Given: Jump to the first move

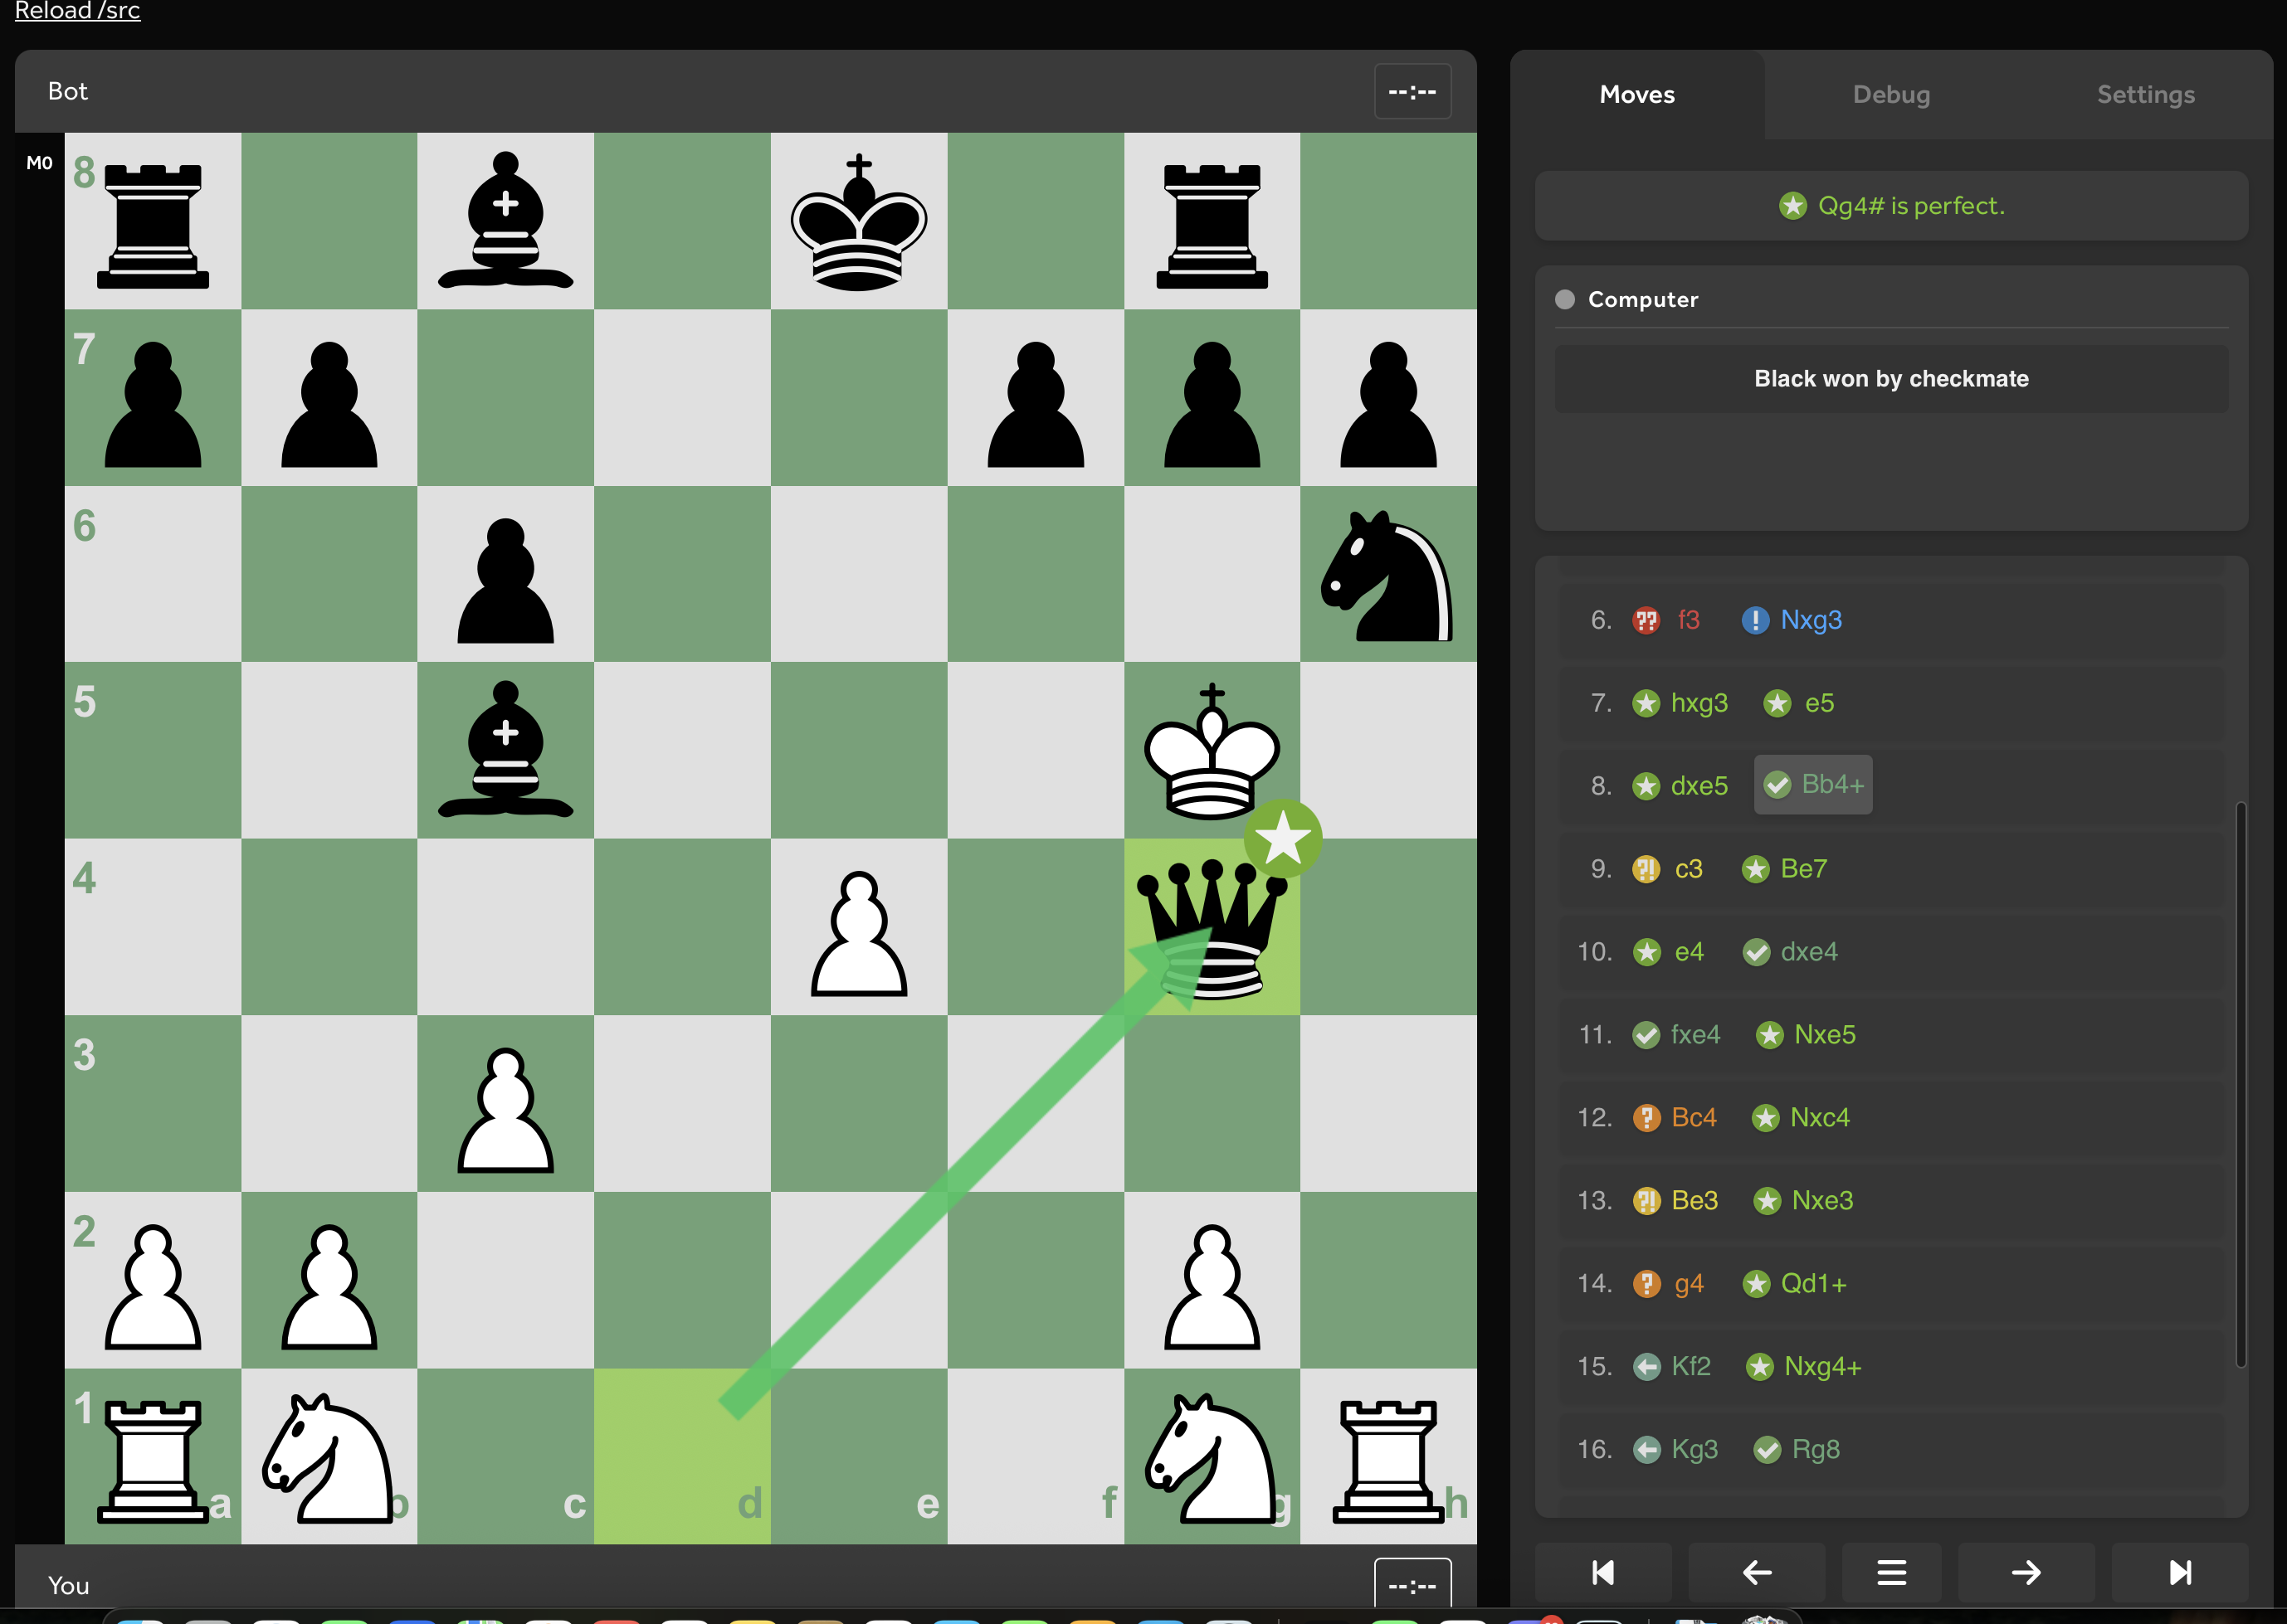Looking at the screenshot, I should tap(1602, 1572).
